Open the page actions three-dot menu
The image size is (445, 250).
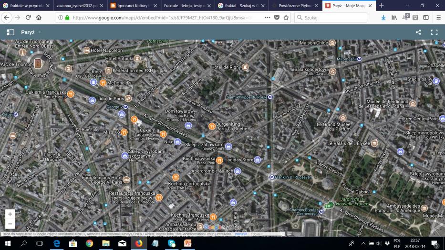coord(268,18)
